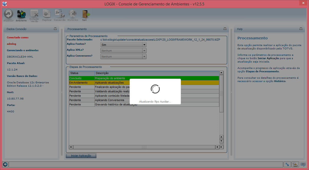This screenshot has width=309, height=170.
Task: Click the package path LGXP120 text
Action: click(x=160, y=40)
